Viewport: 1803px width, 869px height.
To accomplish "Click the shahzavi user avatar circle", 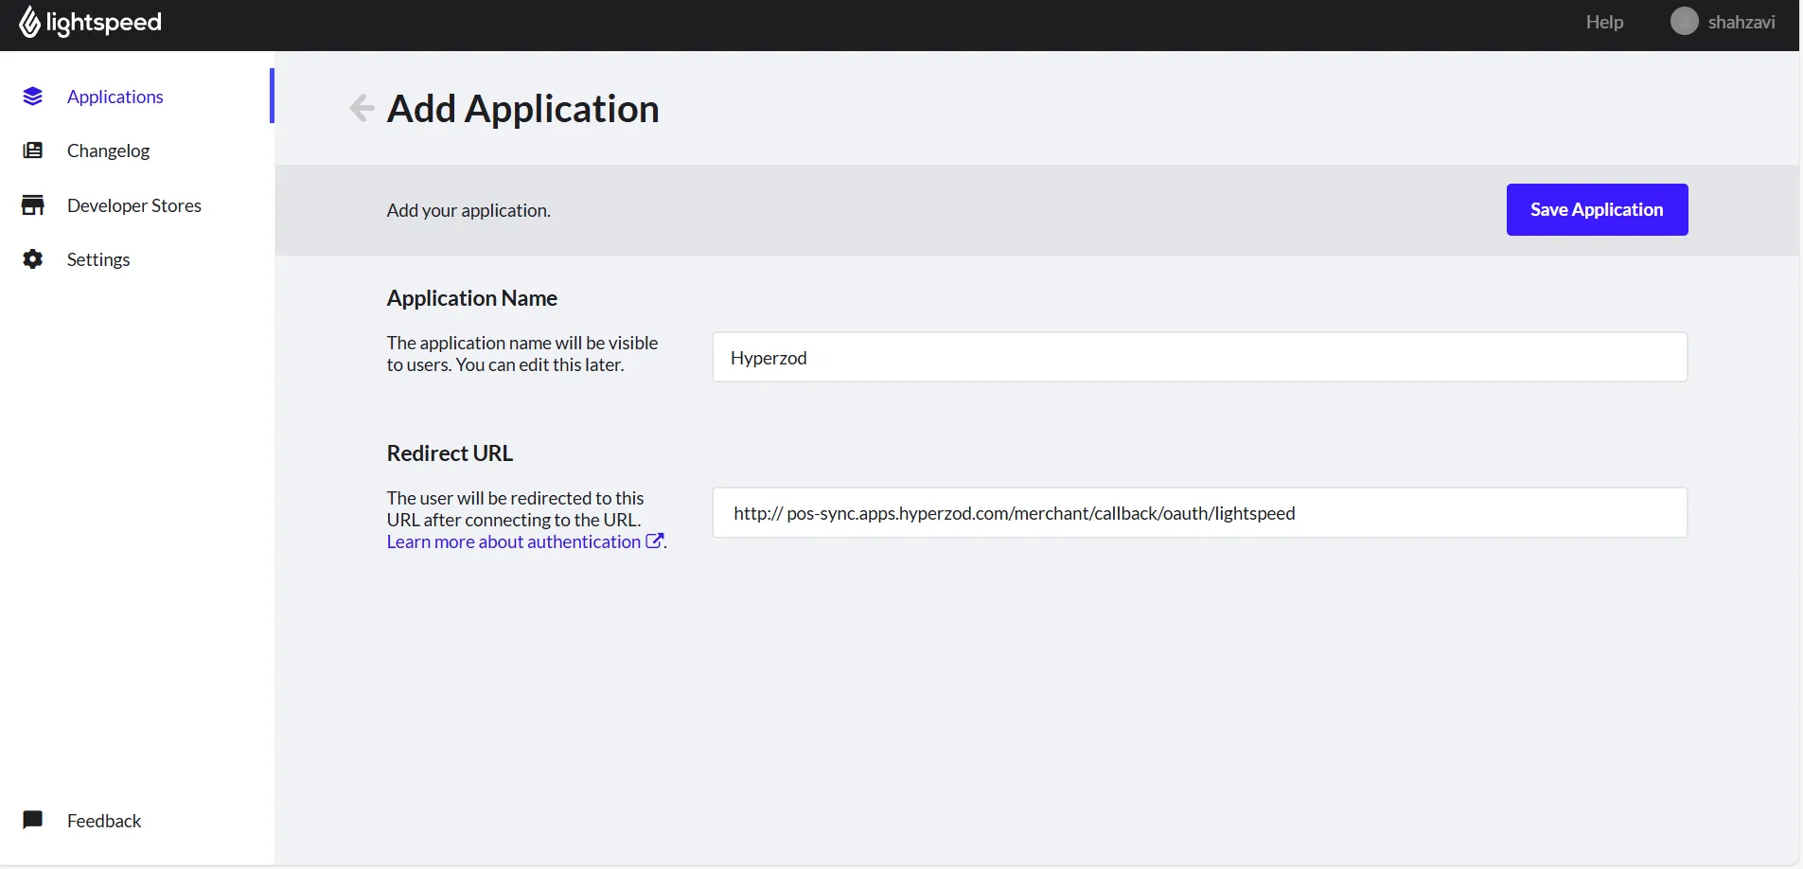I will pos(1685,22).
